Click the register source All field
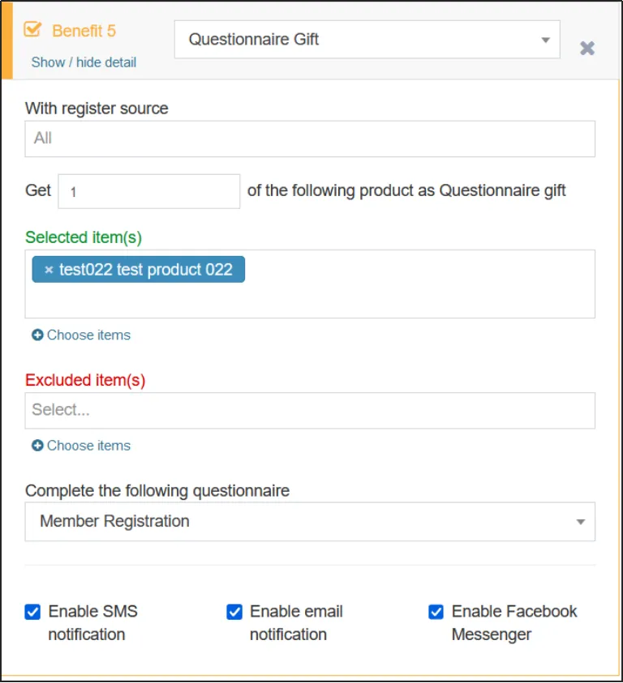 tap(310, 139)
